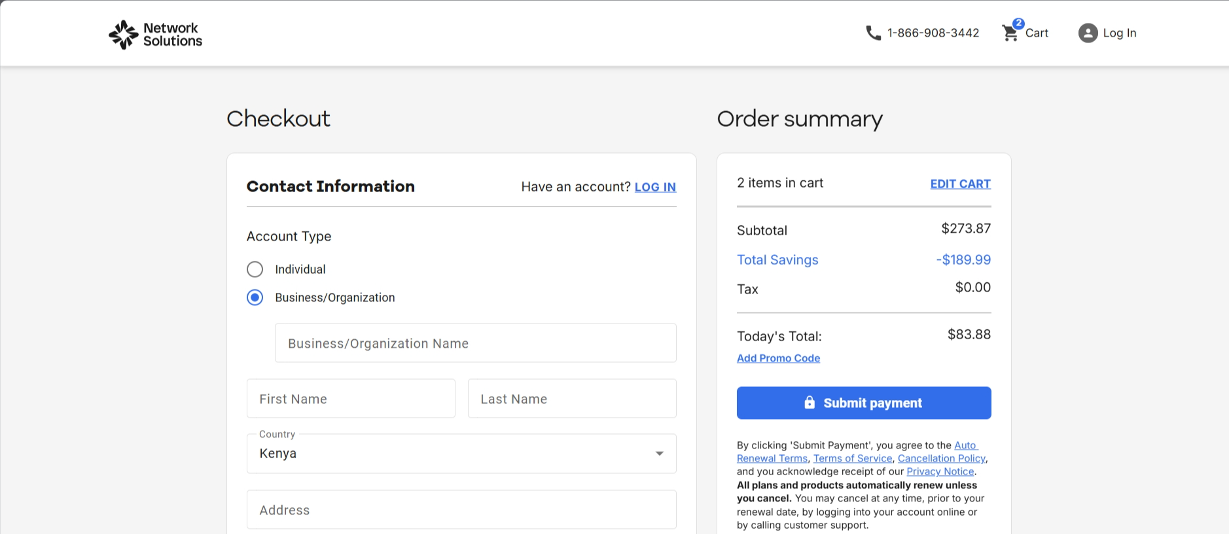This screenshot has width=1229, height=534.
Task: Open the Cart link in header
Action: click(x=1037, y=33)
